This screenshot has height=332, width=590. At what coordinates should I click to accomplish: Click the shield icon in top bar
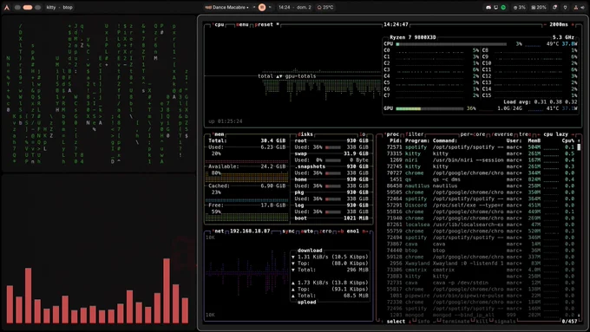tap(565, 7)
